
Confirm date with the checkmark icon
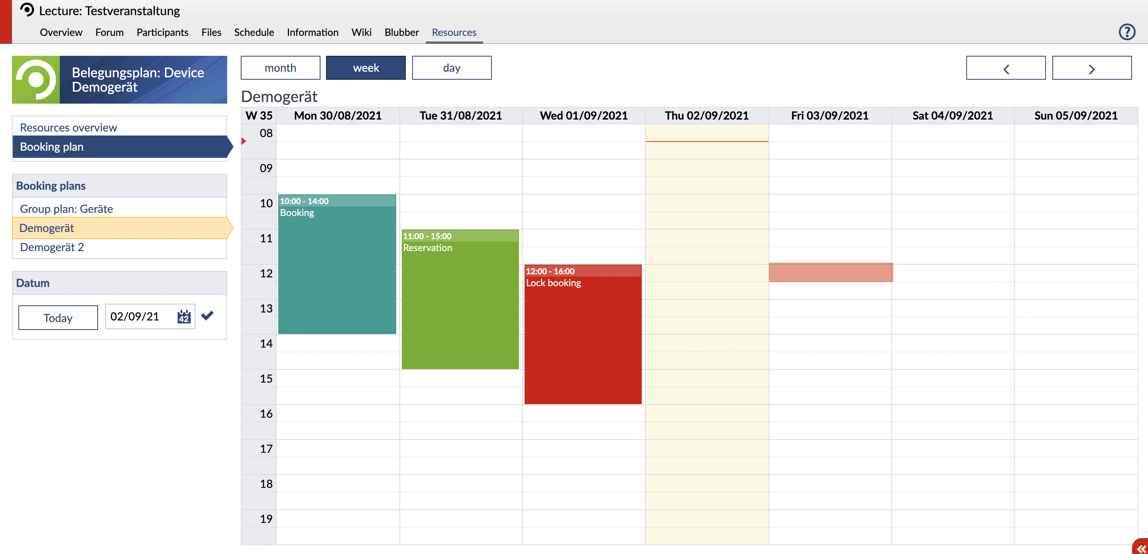[207, 316]
